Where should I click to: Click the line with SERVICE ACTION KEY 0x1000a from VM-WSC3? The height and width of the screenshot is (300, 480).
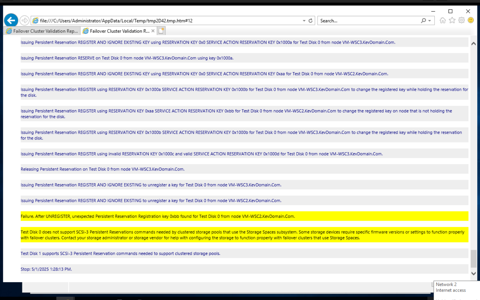click(244, 42)
